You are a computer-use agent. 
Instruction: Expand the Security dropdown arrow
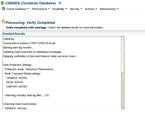(81, 9)
